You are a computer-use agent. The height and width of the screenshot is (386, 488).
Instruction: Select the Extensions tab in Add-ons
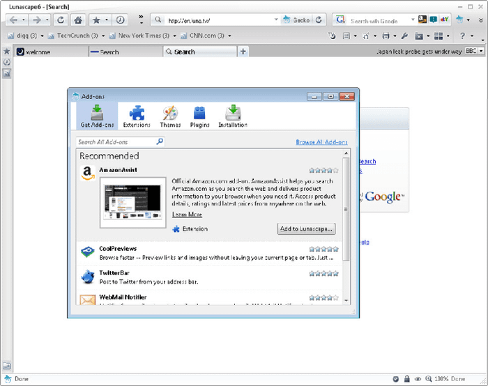coord(137,116)
